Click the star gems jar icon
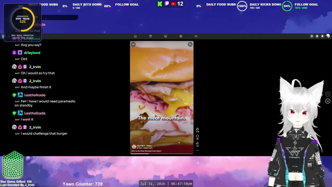 click(13, 165)
